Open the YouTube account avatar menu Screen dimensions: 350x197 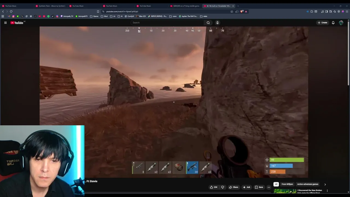(341, 23)
